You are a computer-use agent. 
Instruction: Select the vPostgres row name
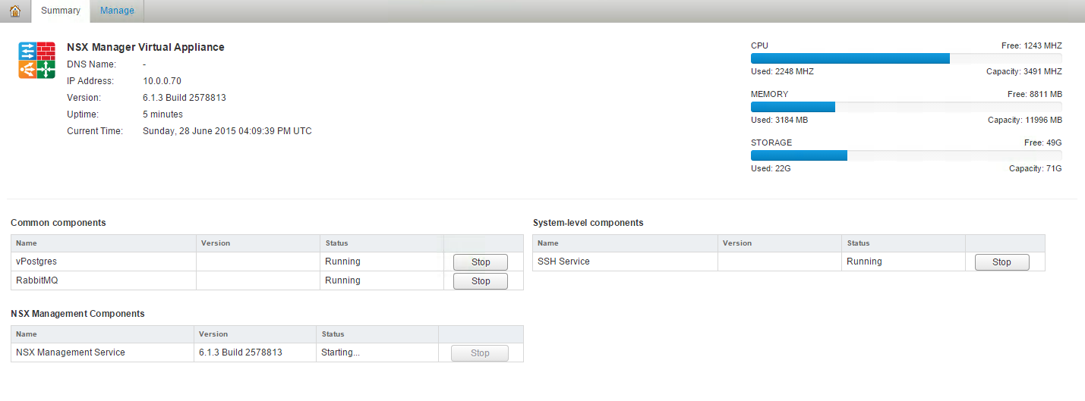[36, 262]
